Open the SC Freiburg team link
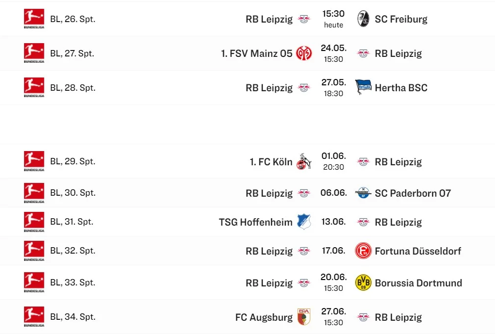 (401, 19)
